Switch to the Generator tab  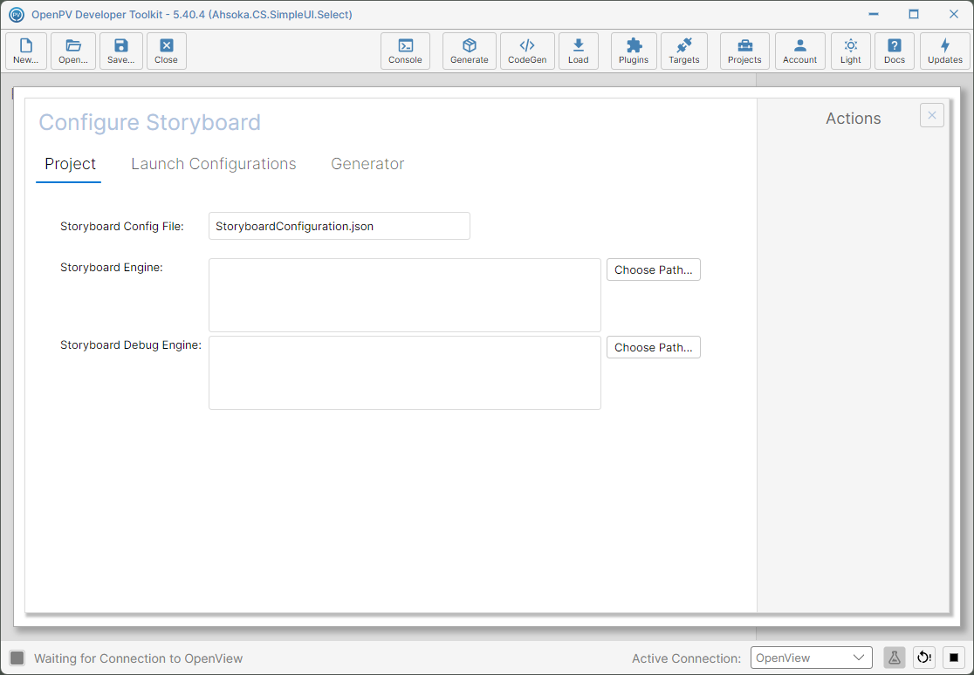coord(367,164)
